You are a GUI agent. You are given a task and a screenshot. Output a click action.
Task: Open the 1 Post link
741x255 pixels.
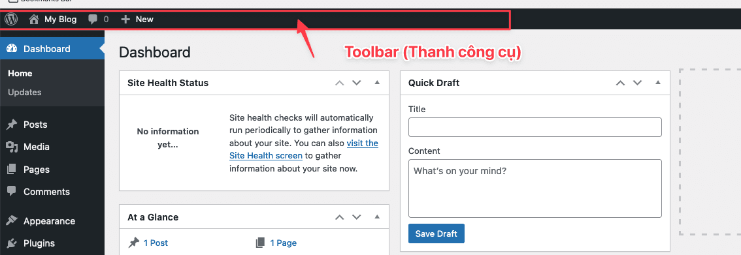[x=156, y=243]
